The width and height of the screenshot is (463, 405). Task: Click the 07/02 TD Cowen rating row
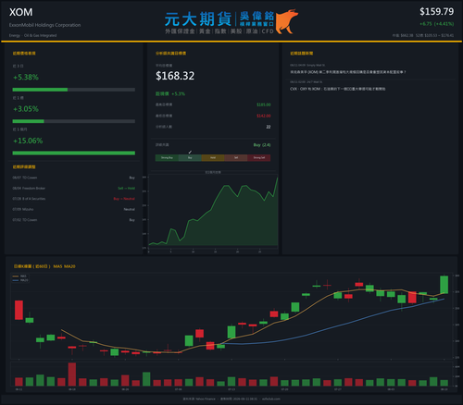pos(74,220)
